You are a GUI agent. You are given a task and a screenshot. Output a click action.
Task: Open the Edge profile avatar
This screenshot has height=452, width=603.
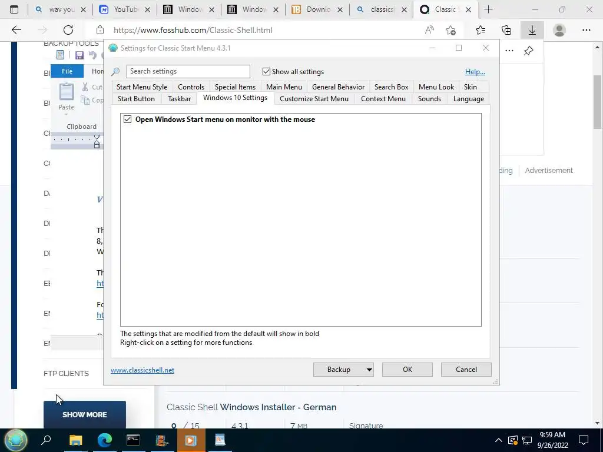coord(559,30)
